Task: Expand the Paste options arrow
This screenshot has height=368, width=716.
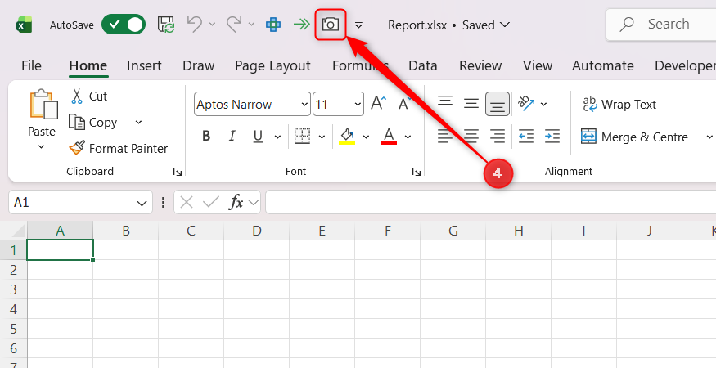Action: tap(41, 147)
